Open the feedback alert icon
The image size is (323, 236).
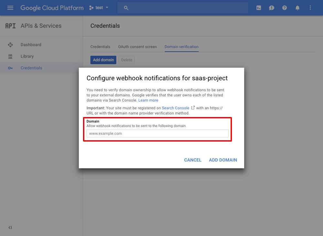click(272, 8)
